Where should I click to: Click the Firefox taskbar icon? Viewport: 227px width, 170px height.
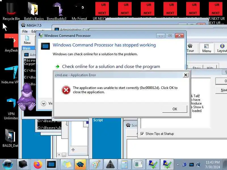click(x=38, y=165)
